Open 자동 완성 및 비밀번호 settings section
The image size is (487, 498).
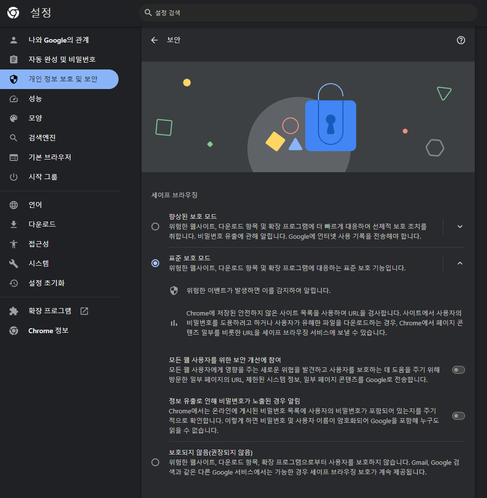coord(59,59)
